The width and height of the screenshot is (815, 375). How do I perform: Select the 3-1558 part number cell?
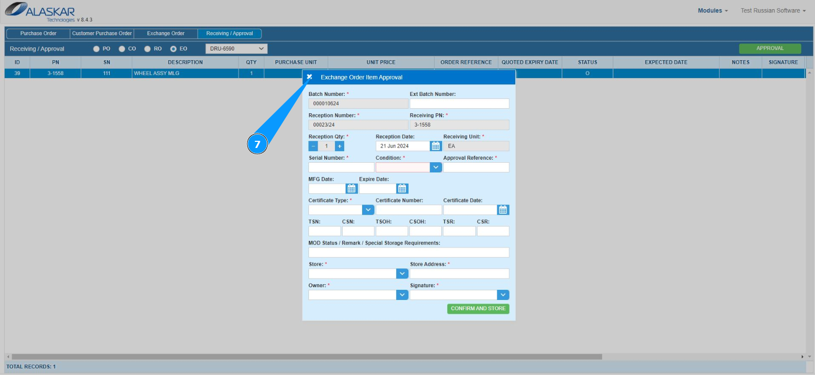(x=56, y=73)
